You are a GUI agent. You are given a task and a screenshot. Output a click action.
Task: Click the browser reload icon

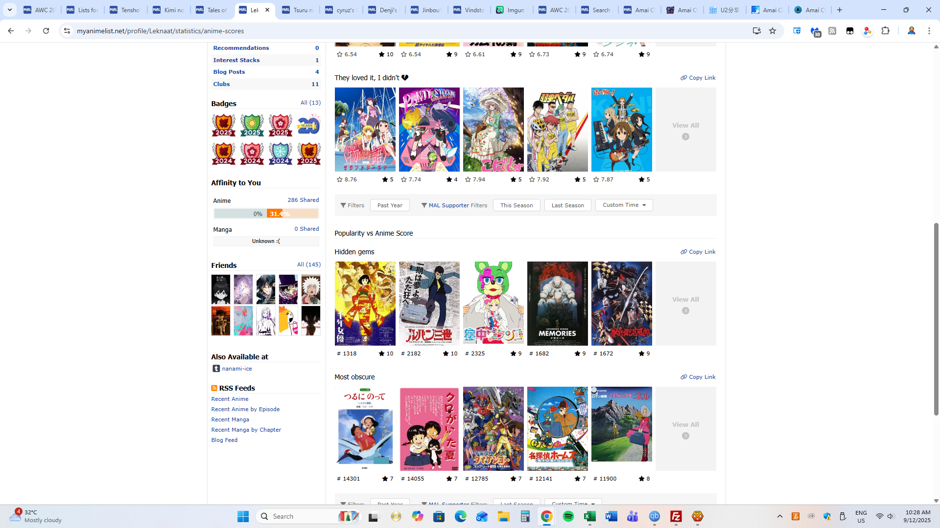point(46,31)
